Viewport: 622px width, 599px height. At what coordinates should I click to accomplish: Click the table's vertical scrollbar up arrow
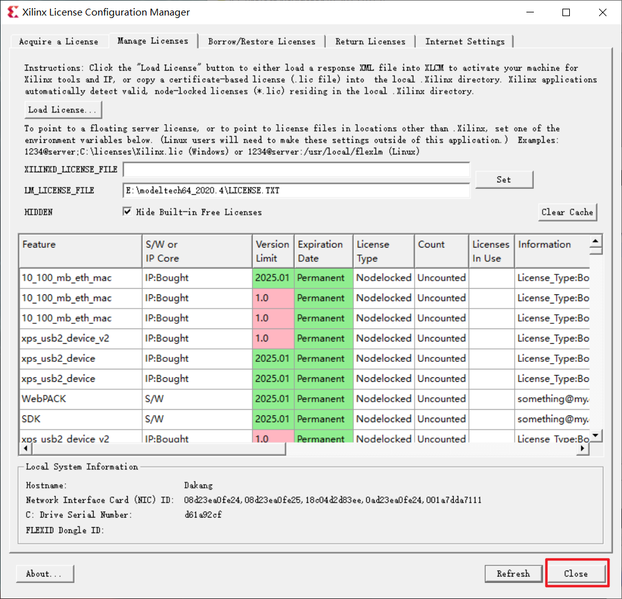[x=595, y=241]
